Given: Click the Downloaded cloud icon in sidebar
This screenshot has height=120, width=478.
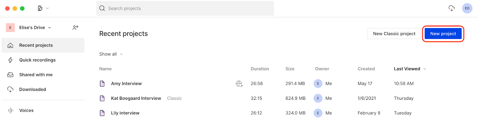Looking at the screenshot, I should click(10, 89).
